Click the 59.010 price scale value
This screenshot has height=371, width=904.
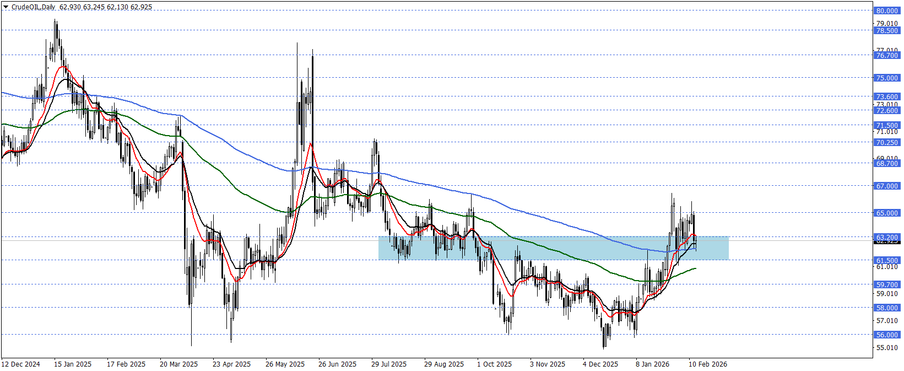click(887, 294)
